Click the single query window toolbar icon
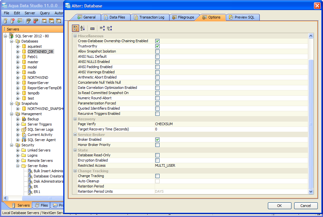This screenshot has width=323, height=217. (44, 21)
